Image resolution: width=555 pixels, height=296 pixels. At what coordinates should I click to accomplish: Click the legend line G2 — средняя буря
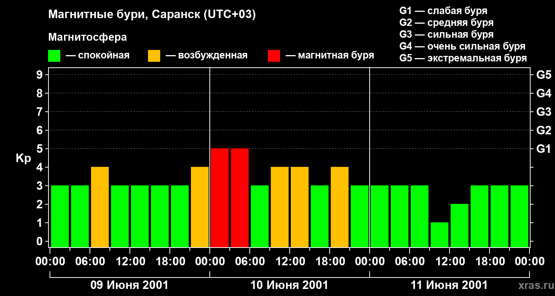[x=447, y=23]
